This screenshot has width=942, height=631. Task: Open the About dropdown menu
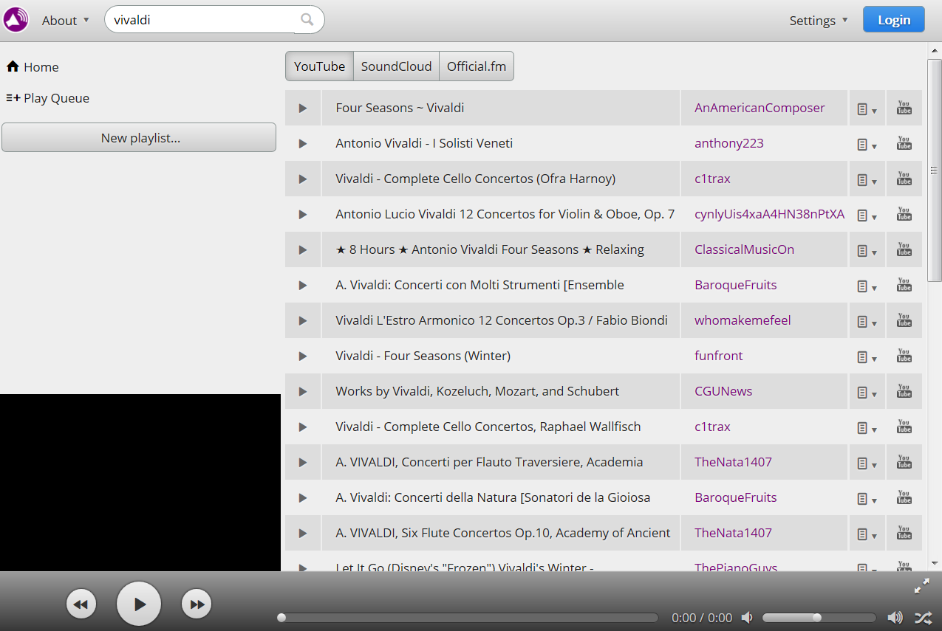tap(65, 21)
